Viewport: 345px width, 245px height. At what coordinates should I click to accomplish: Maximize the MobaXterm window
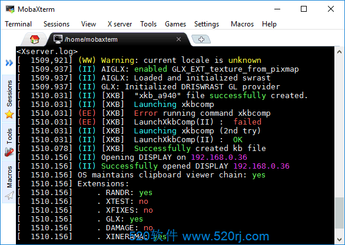click(304, 9)
